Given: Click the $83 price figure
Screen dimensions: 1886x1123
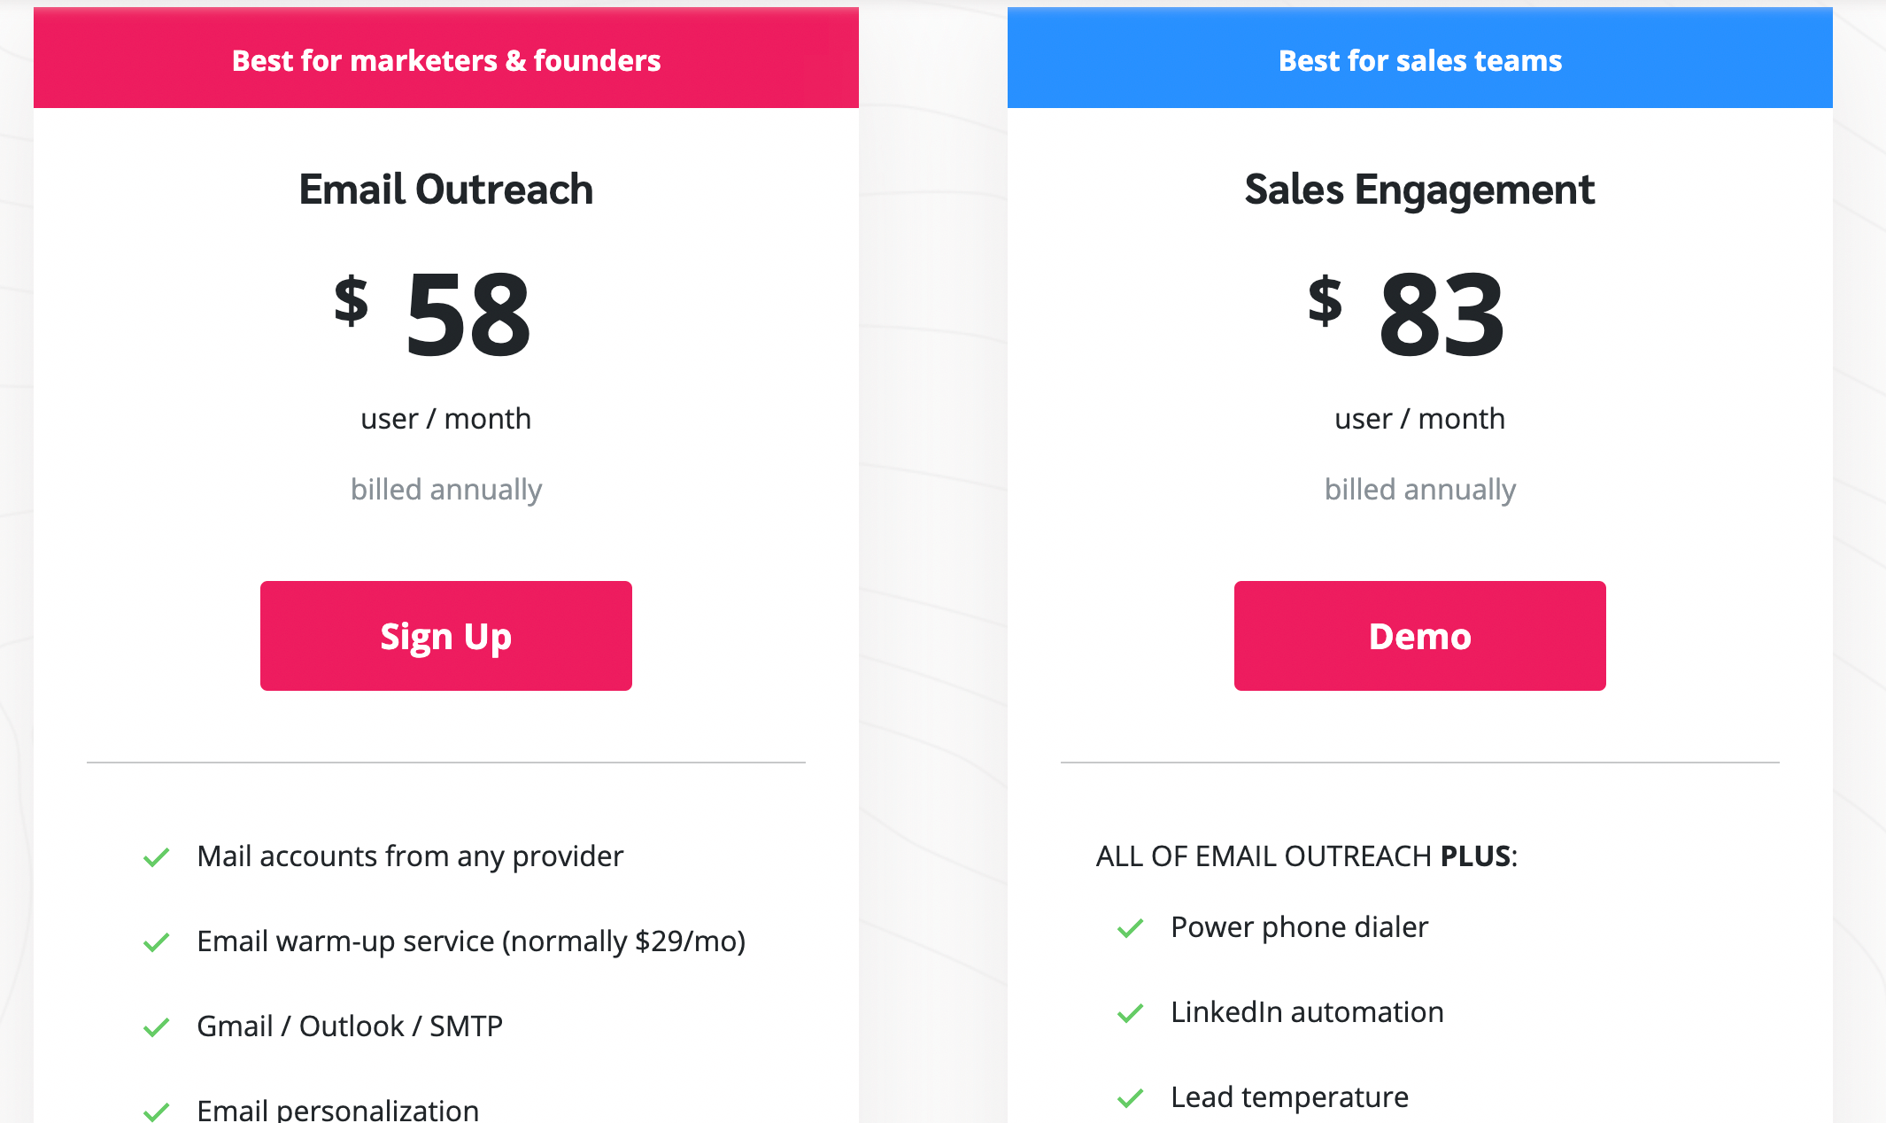Looking at the screenshot, I should coord(1441,315).
